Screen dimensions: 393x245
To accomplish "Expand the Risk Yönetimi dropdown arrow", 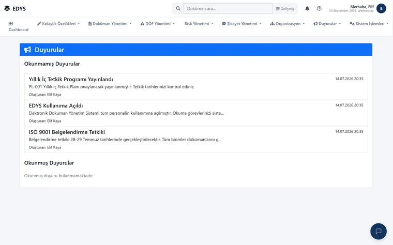I will click(x=212, y=24).
